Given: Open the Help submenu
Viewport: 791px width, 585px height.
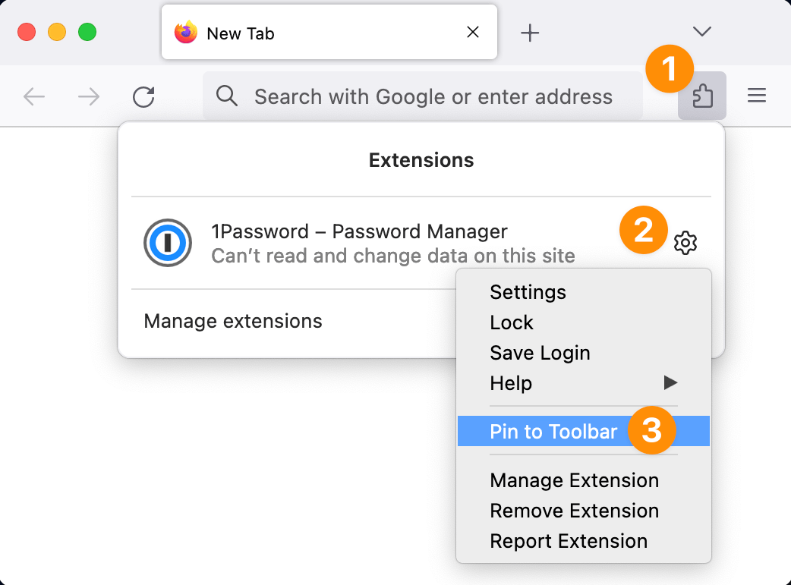Looking at the screenshot, I should 511,384.
